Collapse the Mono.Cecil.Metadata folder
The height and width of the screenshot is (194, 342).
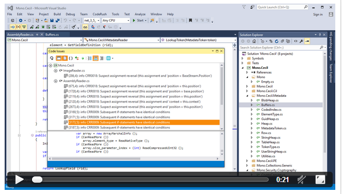click(x=247, y=96)
